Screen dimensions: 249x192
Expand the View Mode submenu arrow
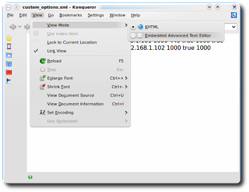pyautogui.click(x=126, y=25)
